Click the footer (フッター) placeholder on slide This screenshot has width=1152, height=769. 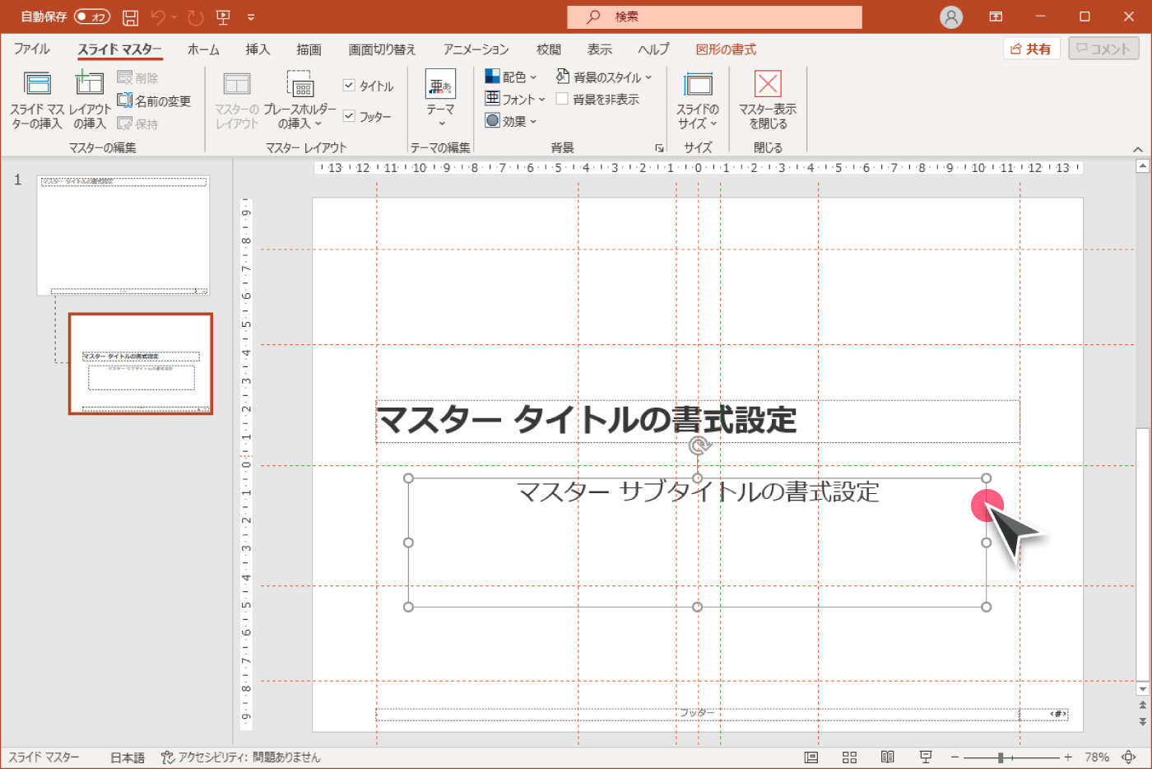697,714
